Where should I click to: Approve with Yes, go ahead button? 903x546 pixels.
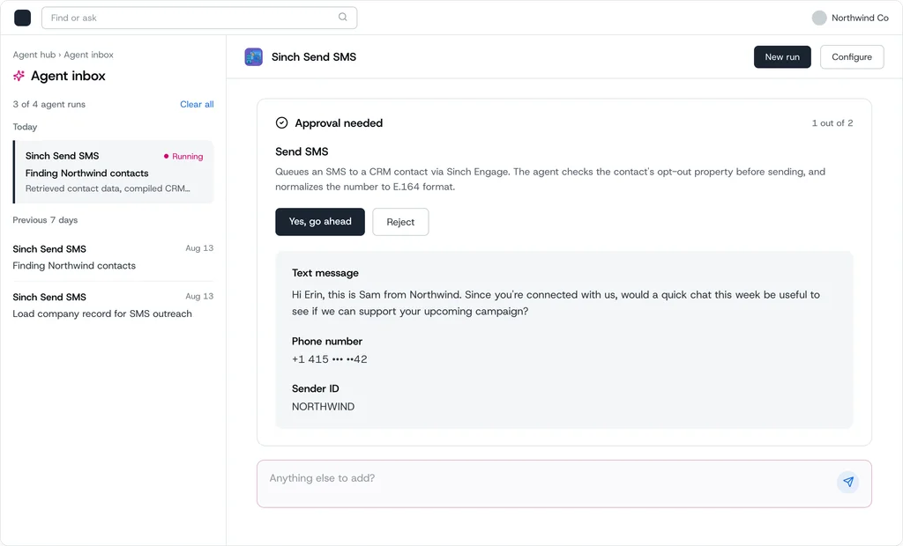coord(320,222)
